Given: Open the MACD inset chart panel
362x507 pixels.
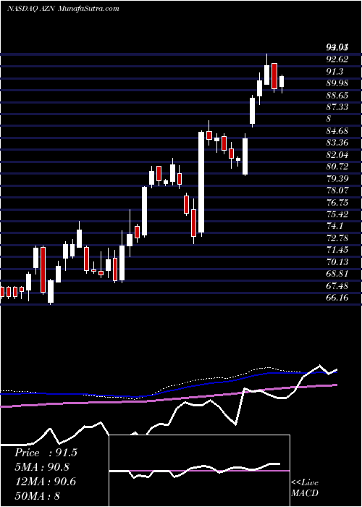Looking at the screenshot, I should click(x=199, y=471).
